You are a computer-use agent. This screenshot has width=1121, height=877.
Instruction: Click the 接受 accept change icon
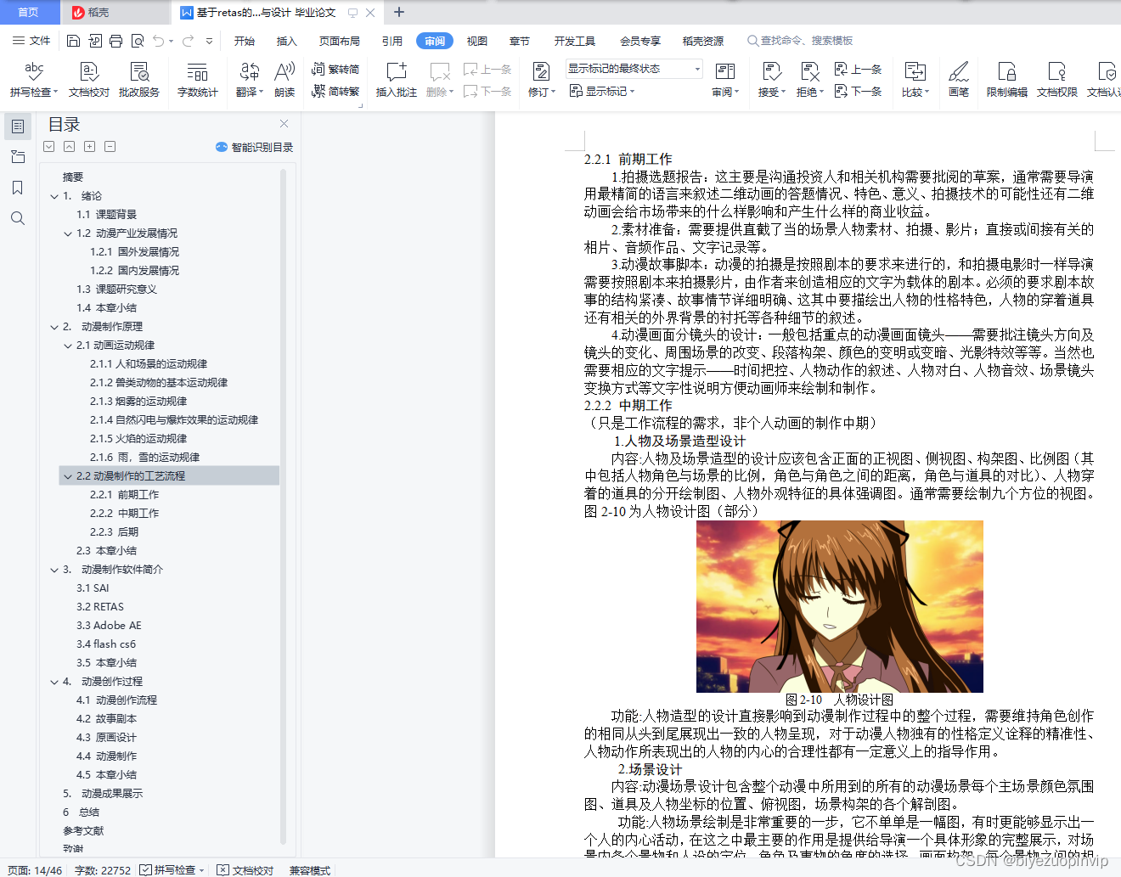click(x=772, y=80)
